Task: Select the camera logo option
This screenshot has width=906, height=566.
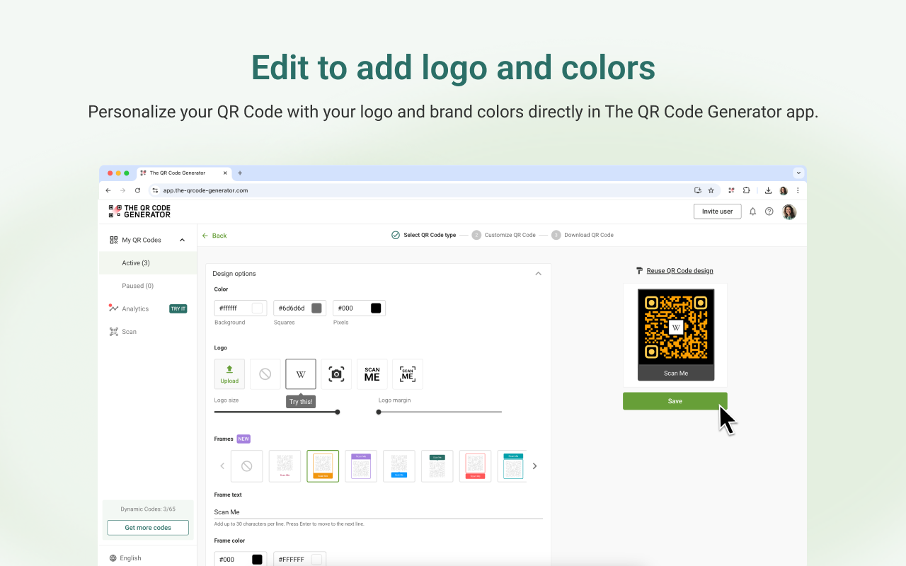Action: pos(336,374)
